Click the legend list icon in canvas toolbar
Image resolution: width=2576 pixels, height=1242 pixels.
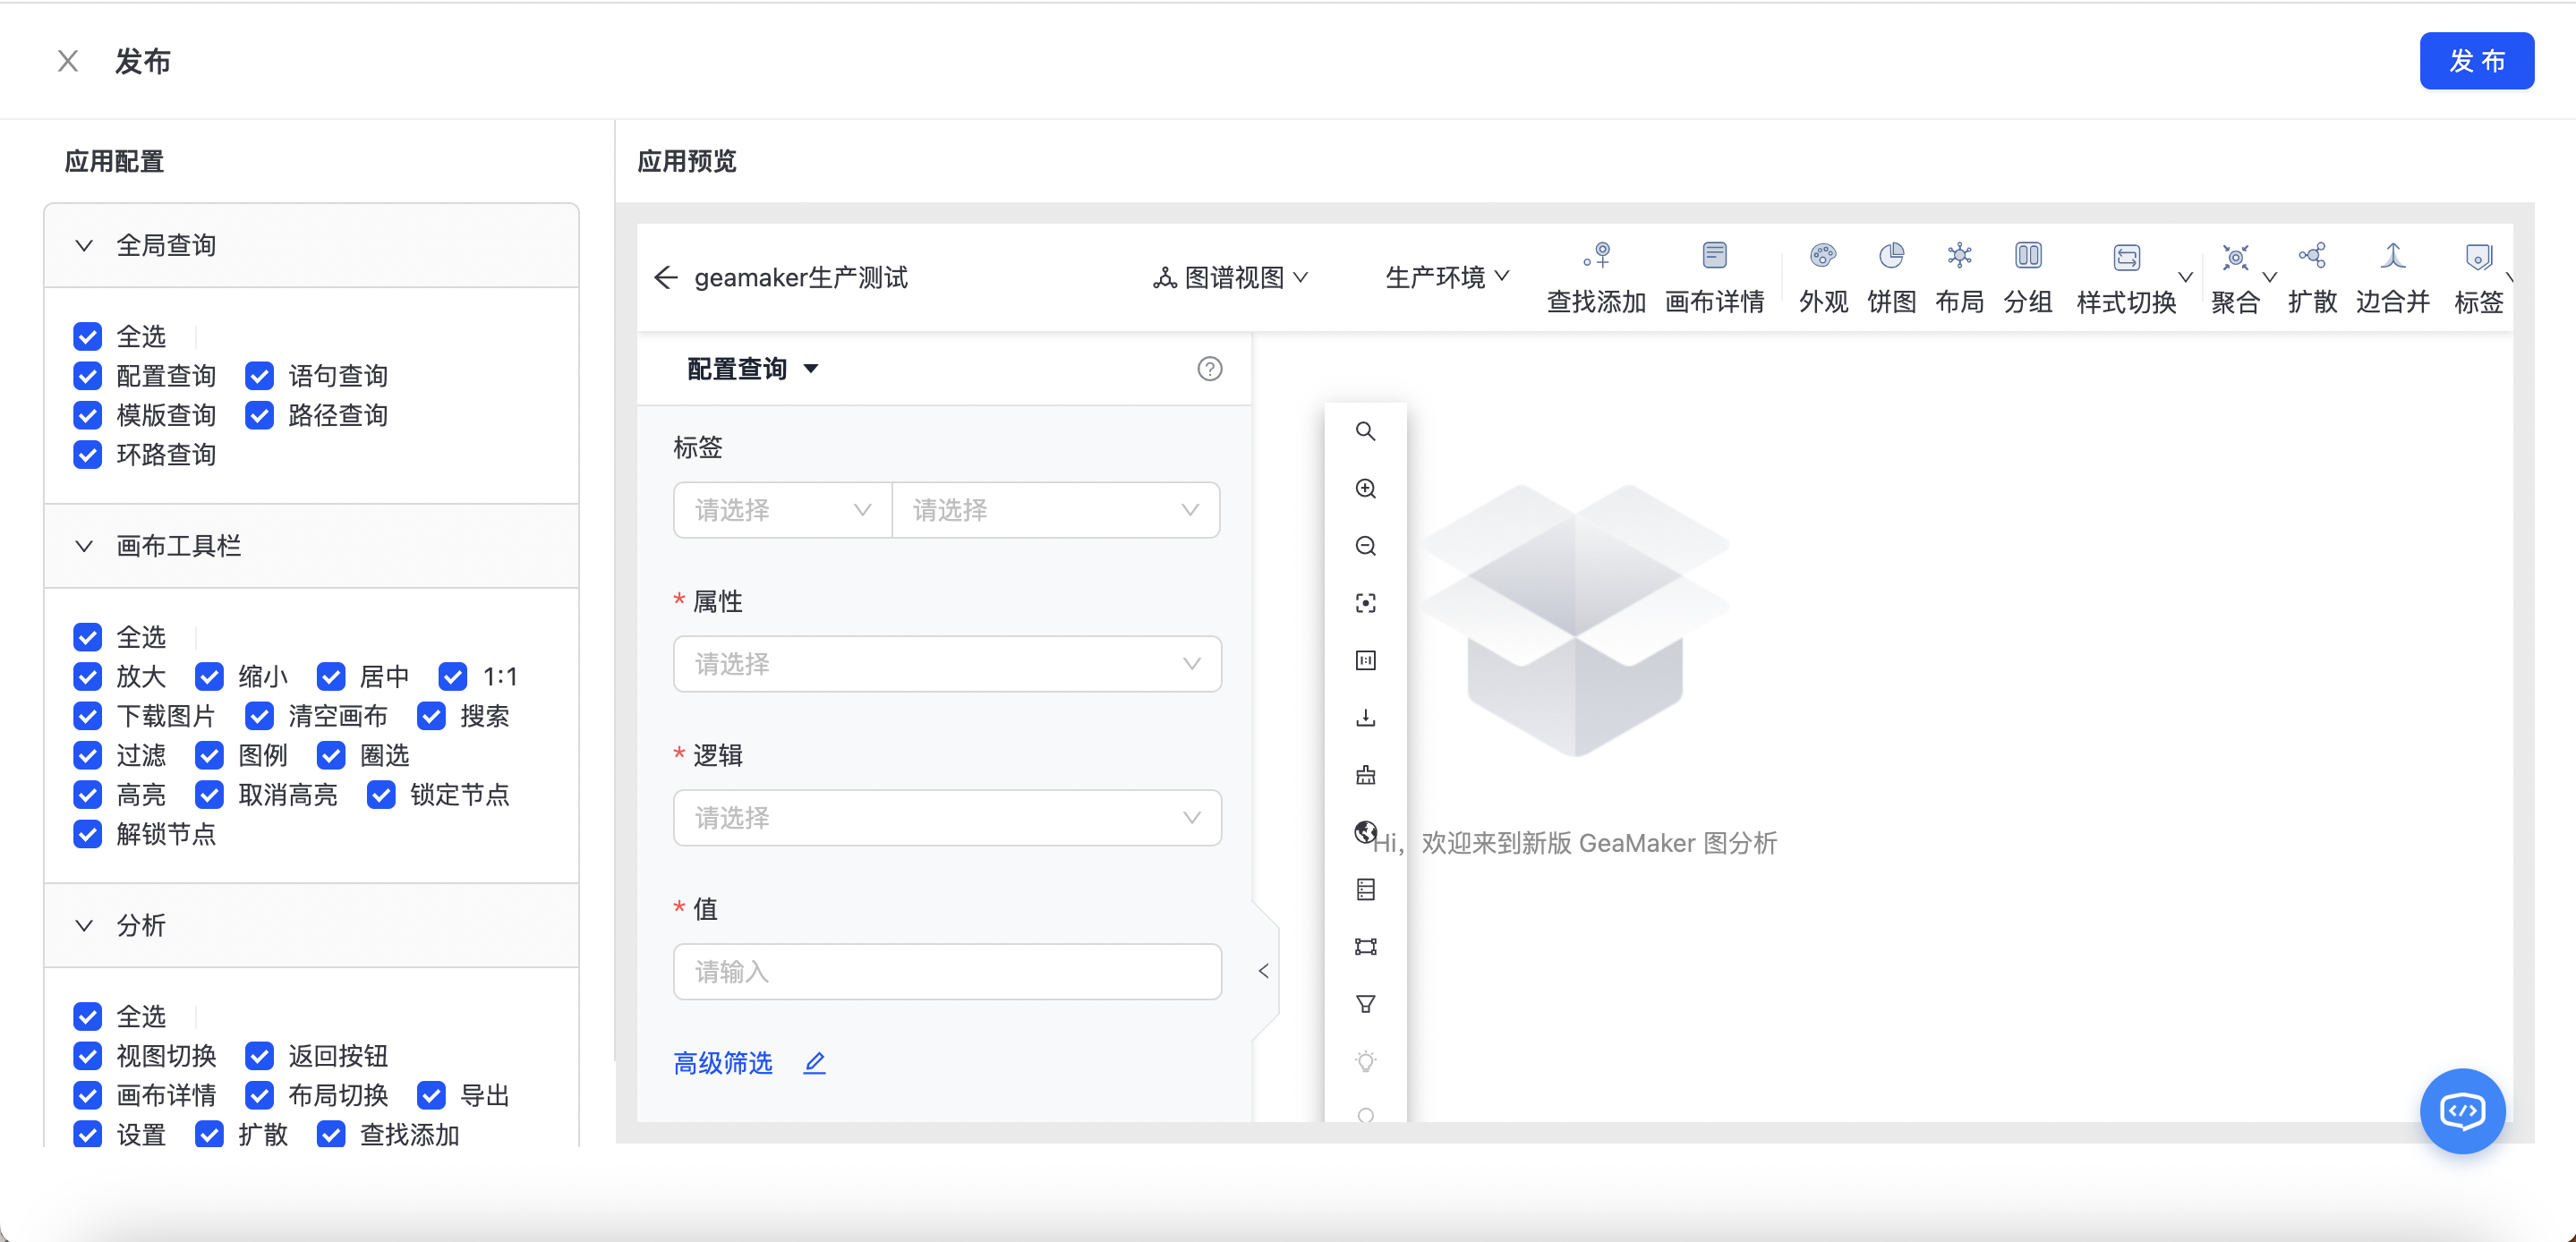1365,889
